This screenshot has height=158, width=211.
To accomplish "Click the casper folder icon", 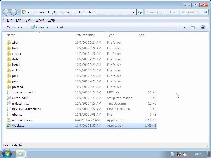I will coord(9,54).
